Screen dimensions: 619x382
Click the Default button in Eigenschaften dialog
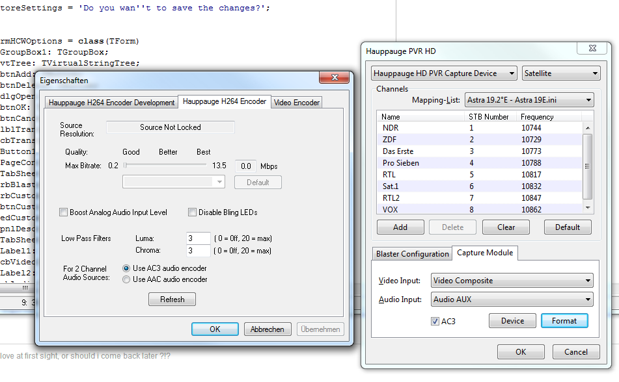258,183
